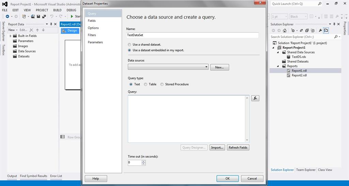Click the Undo arrow in Visual Studio toolbar
349x186 pixels.
[52, 16]
